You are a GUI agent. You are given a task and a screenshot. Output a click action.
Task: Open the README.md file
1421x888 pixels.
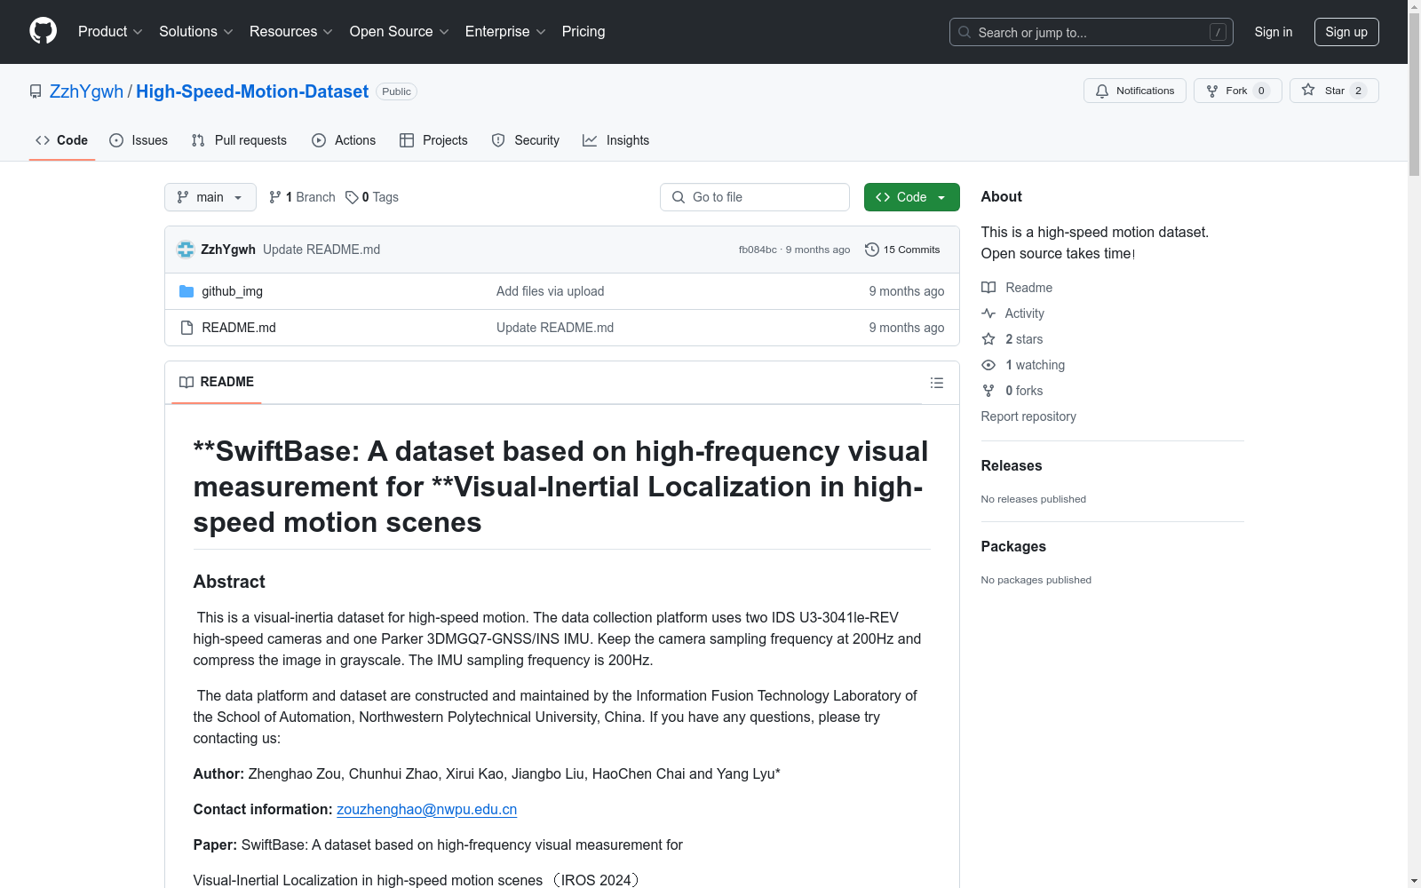tap(239, 328)
